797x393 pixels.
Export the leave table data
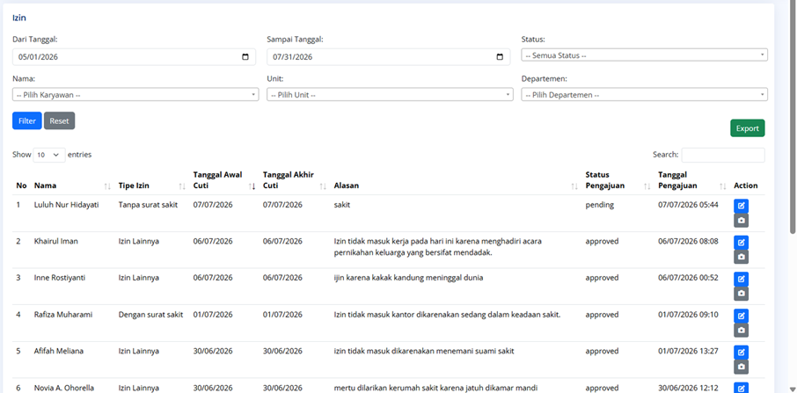click(747, 128)
